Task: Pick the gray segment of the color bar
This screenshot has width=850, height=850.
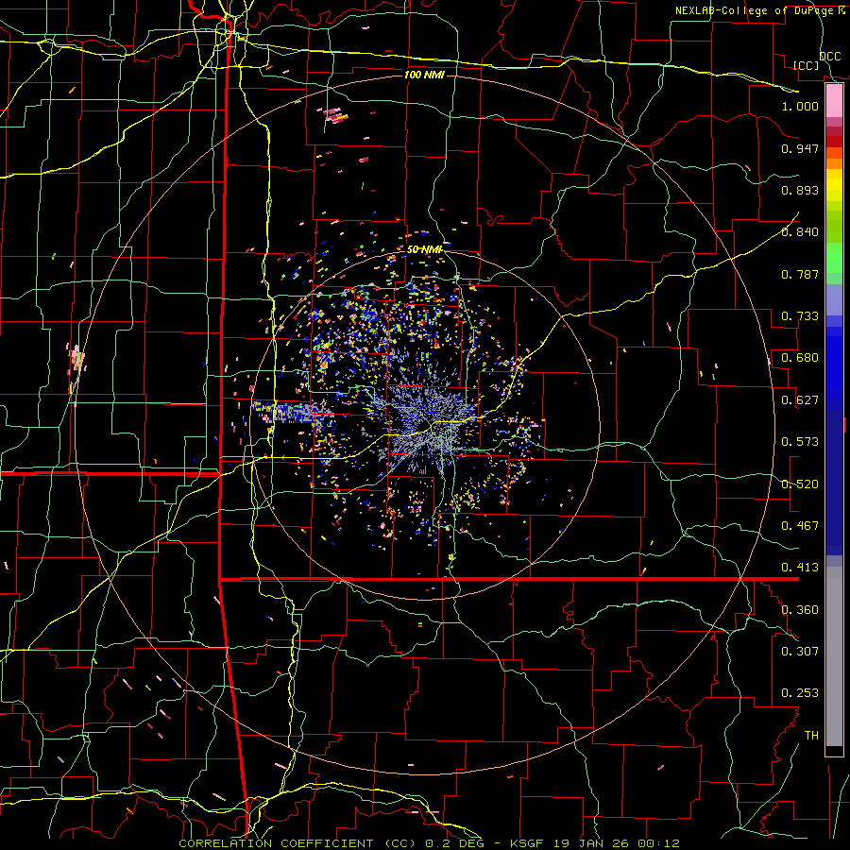Action: (834, 656)
